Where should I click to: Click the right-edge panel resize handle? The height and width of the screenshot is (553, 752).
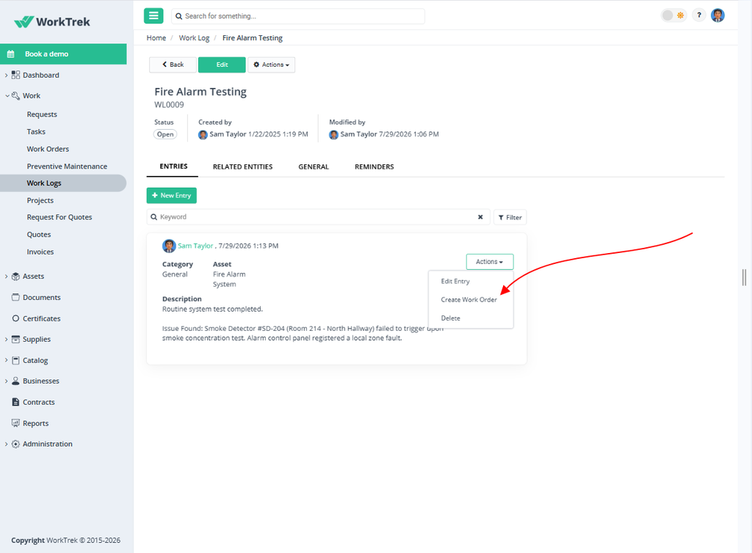(x=744, y=278)
